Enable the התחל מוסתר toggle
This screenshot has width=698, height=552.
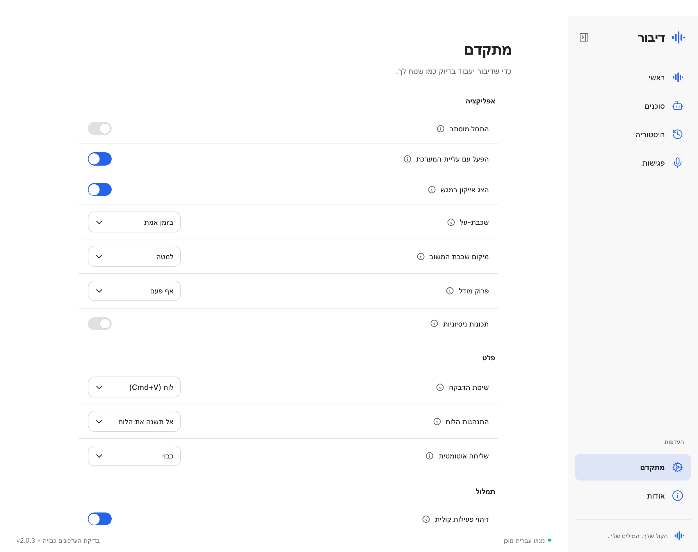100,129
